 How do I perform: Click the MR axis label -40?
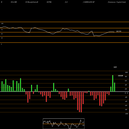126,101
